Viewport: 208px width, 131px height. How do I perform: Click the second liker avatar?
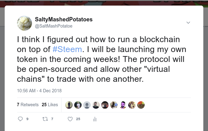click(x=78, y=105)
